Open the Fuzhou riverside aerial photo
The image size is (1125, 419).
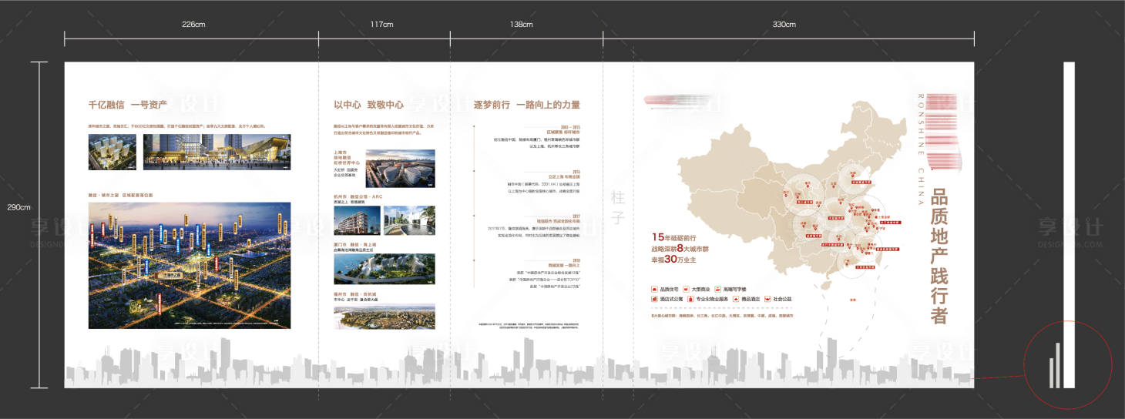click(x=384, y=317)
